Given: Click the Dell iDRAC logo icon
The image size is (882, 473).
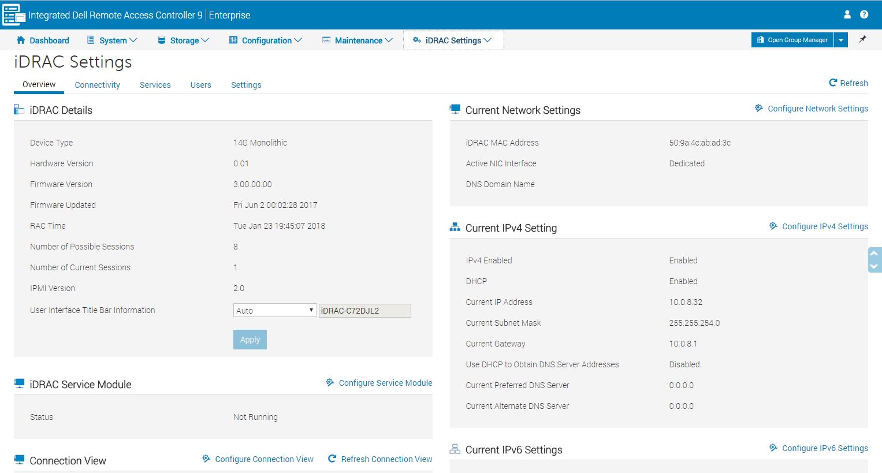Looking at the screenshot, I should click(x=13, y=15).
